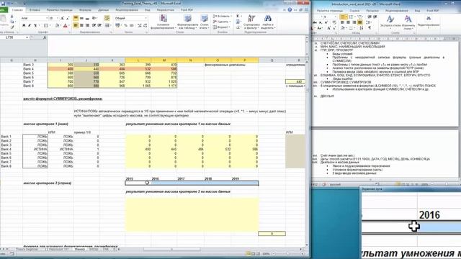Open the Excel Foxit PDF tab

[x=187, y=10]
